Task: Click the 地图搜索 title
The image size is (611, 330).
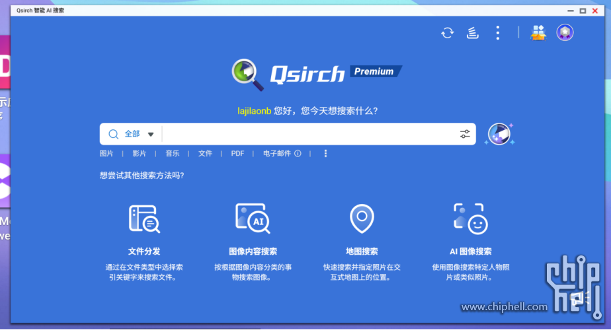Action: (362, 251)
